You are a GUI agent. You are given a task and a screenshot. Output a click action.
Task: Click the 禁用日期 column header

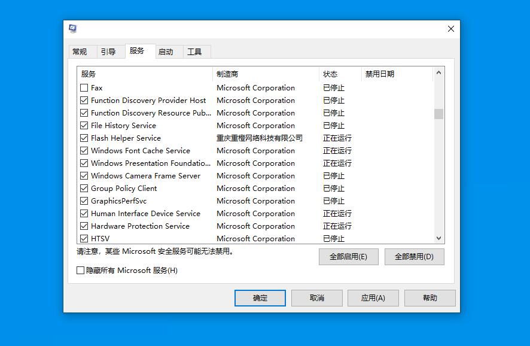[x=397, y=74]
